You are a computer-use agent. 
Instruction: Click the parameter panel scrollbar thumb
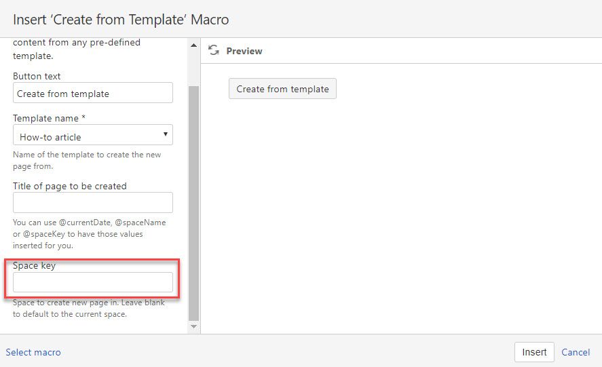194,203
